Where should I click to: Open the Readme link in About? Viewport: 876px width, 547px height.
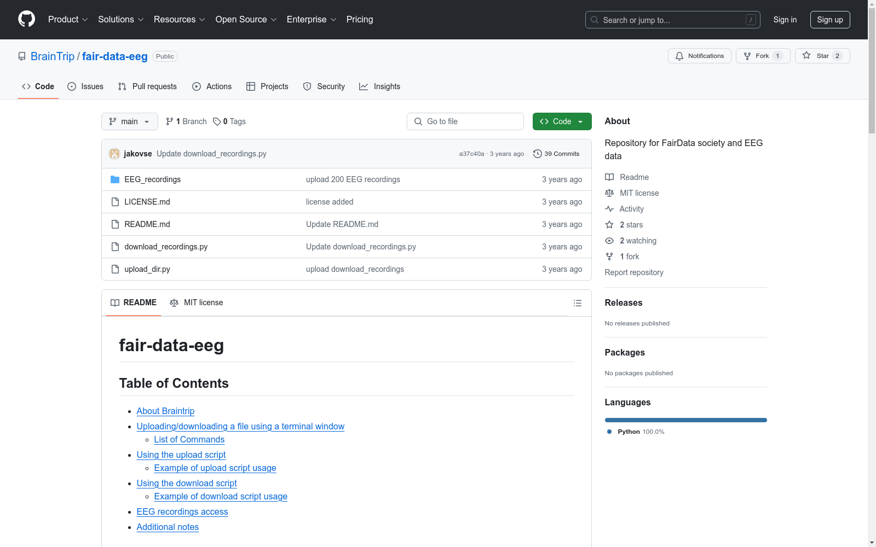[627, 177]
